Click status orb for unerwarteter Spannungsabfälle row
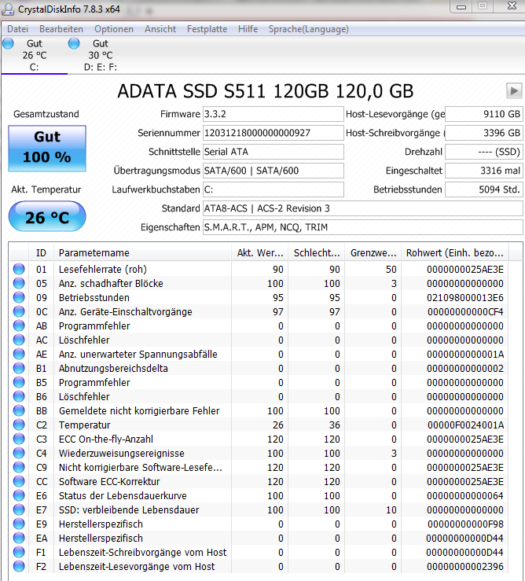 pyautogui.click(x=19, y=354)
